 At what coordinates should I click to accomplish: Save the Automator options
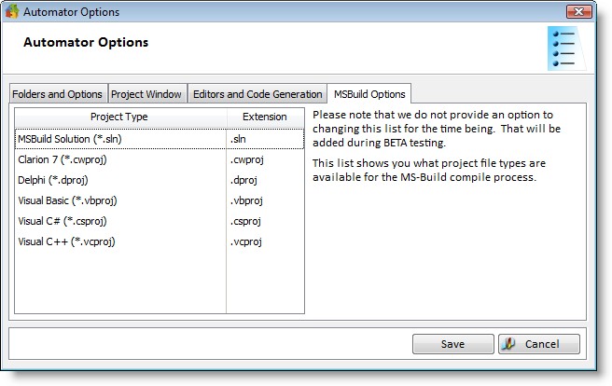click(453, 344)
